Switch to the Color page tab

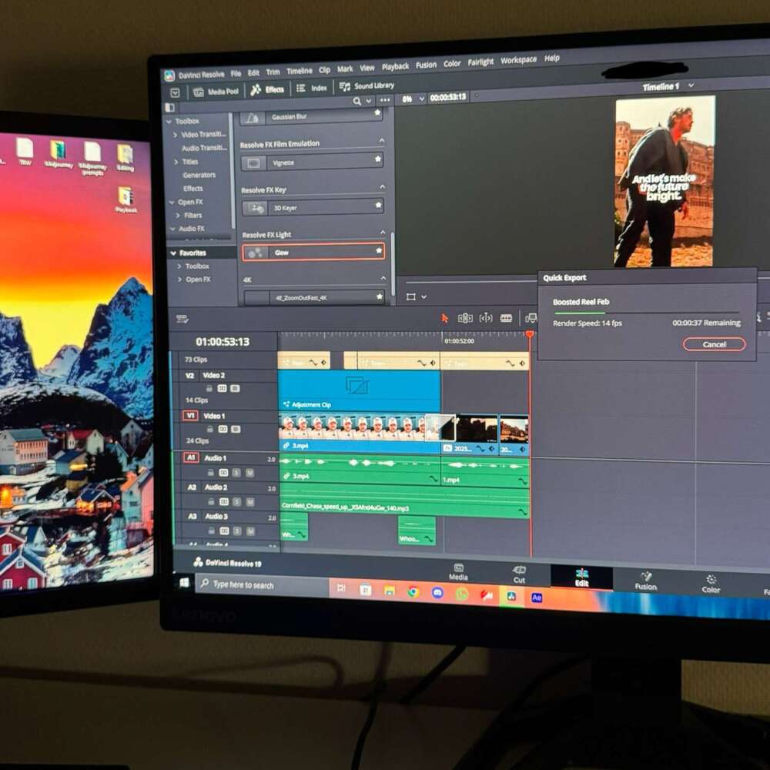point(711,584)
